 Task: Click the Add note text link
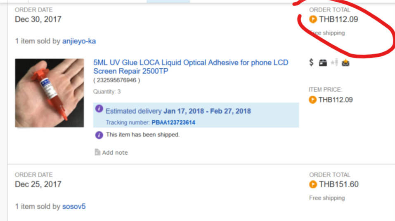coord(115,152)
